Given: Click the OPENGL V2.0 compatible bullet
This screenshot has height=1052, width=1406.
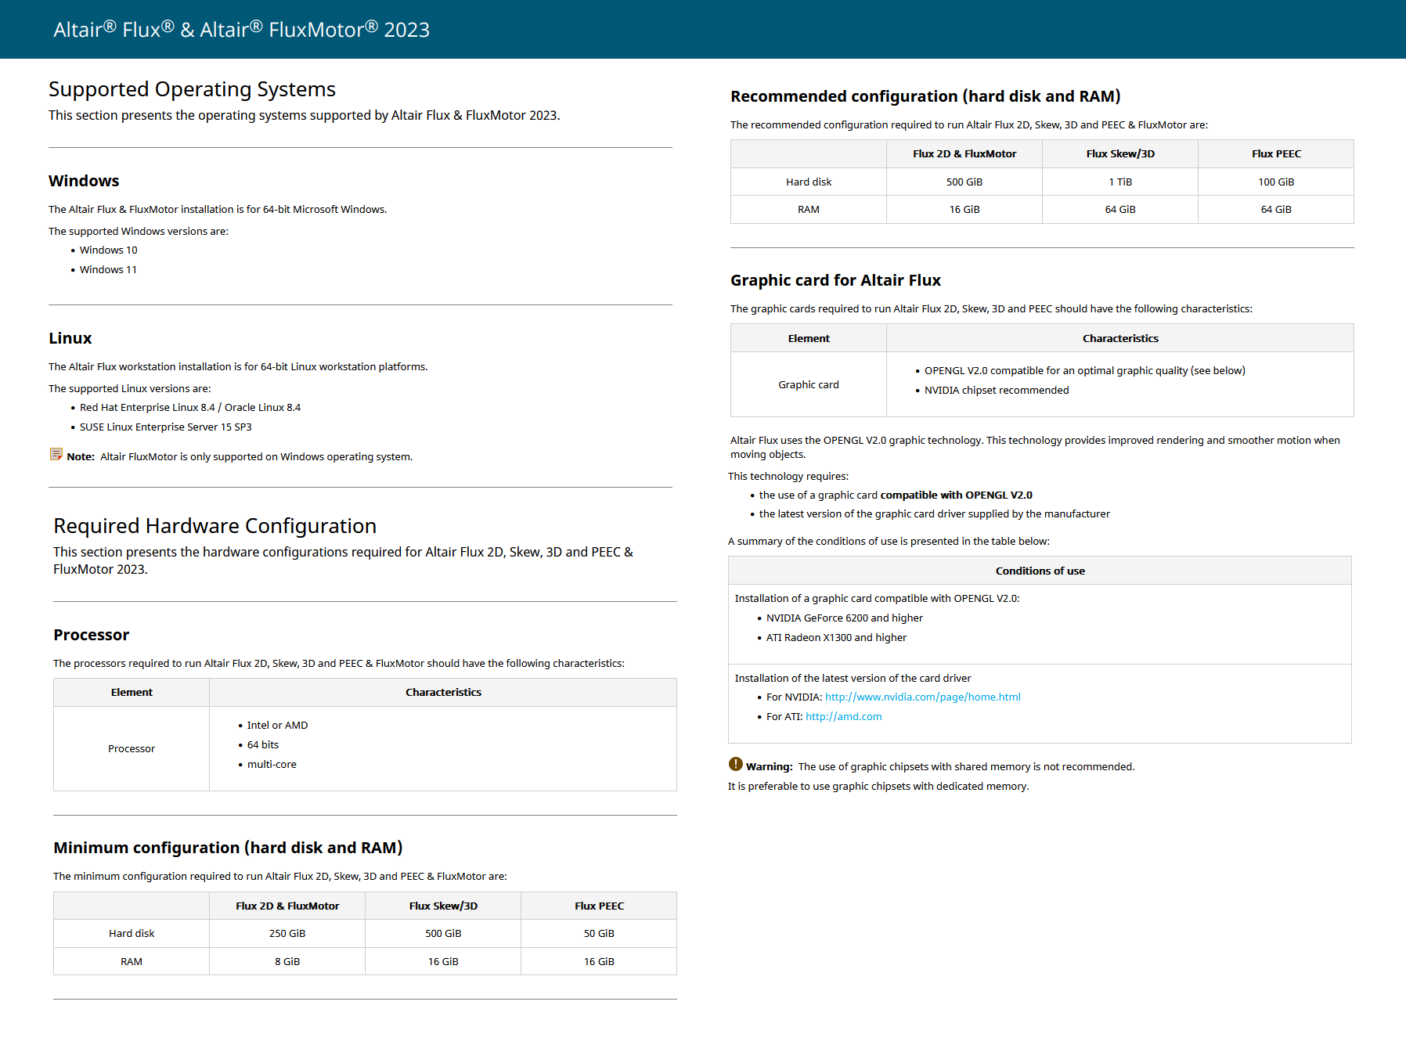Looking at the screenshot, I should point(1084,371).
